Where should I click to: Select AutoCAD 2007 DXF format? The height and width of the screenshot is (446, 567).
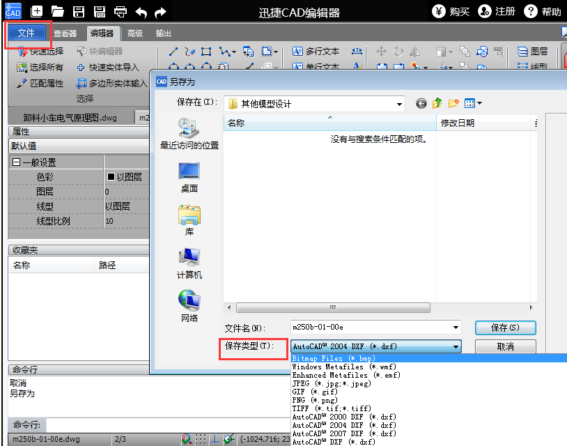point(429,433)
